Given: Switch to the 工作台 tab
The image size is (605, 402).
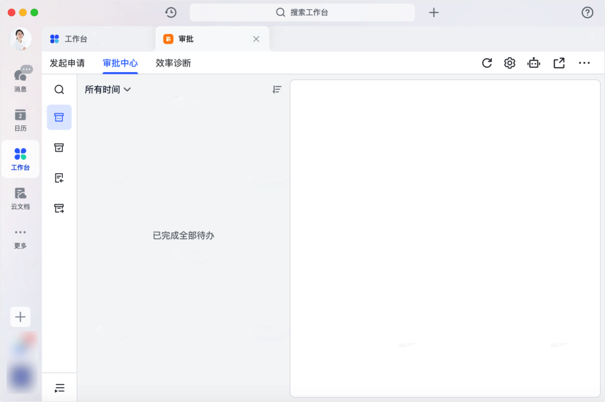Looking at the screenshot, I should pos(76,39).
